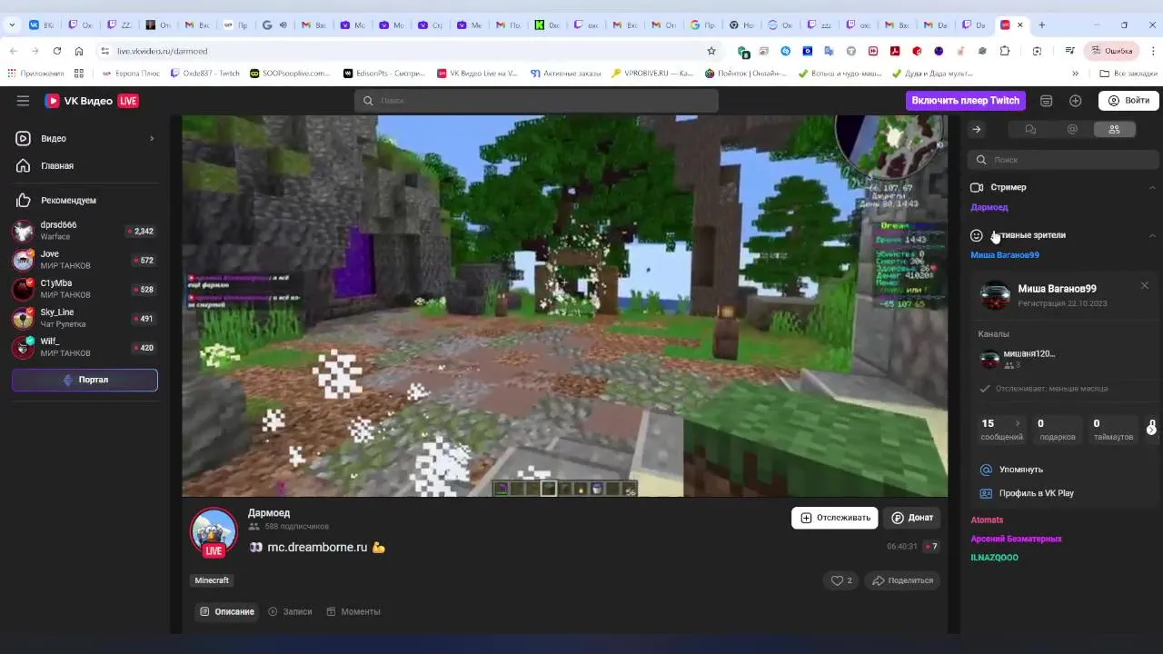
Task: Collapse chat panel with arrow icon
Action: 977,129
